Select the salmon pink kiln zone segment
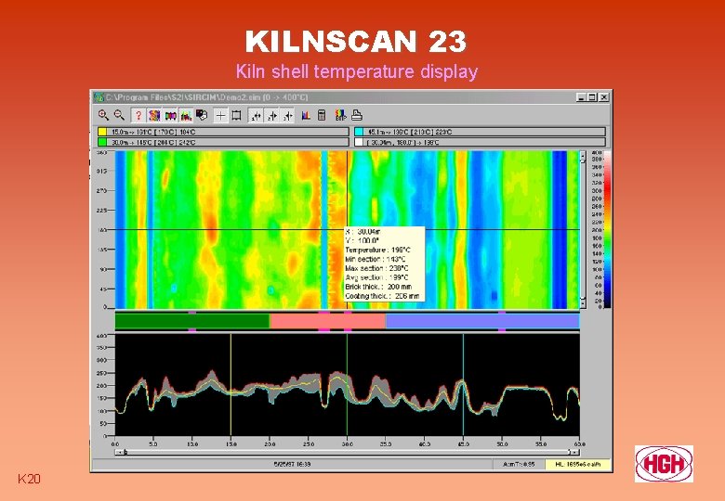This screenshot has height=501, width=725. (x=327, y=321)
